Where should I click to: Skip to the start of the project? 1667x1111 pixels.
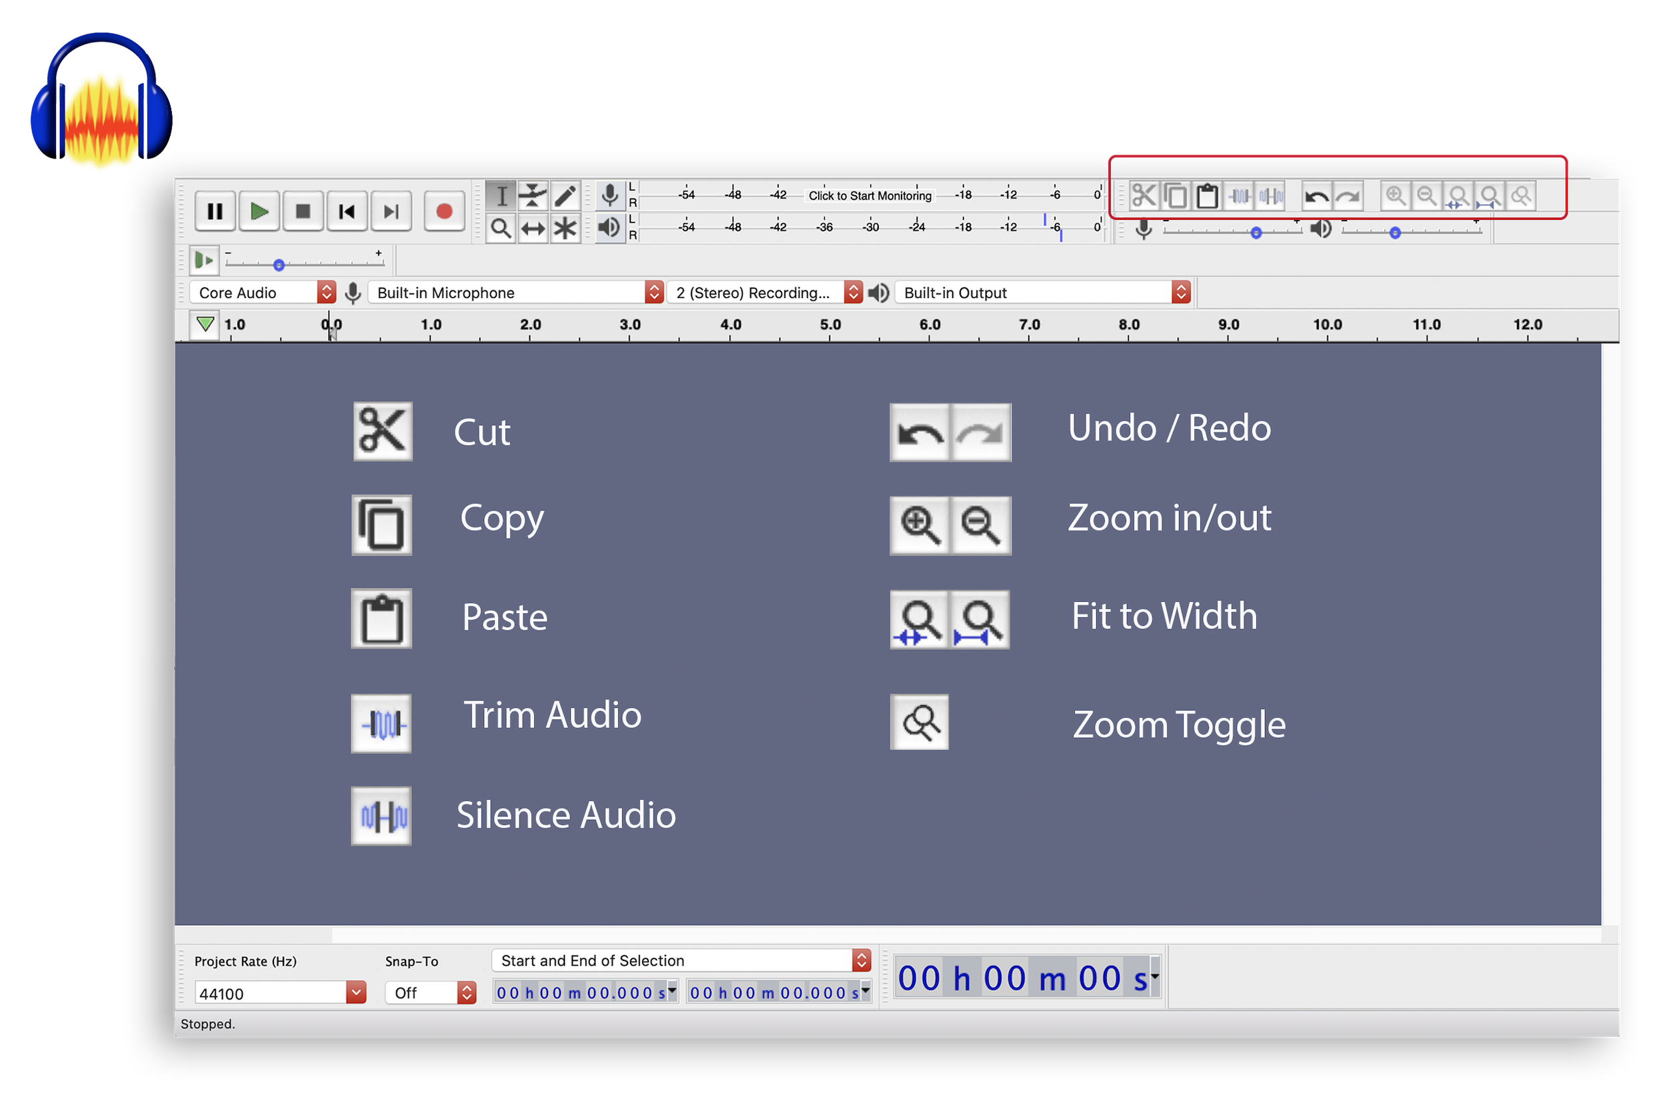(x=347, y=211)
